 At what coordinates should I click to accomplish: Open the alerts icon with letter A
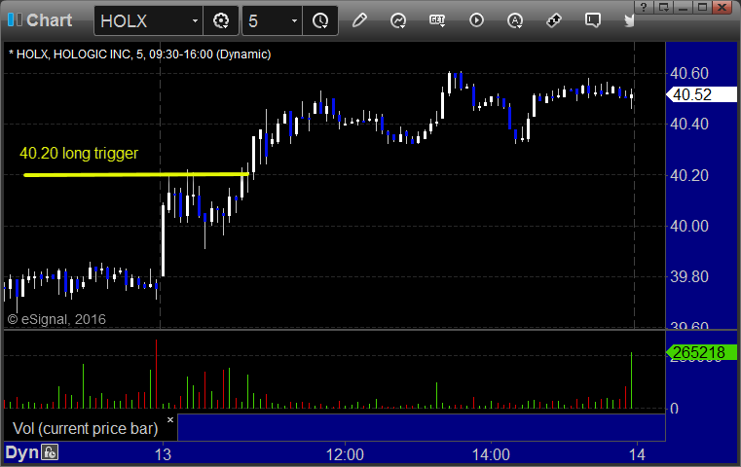click(x=515, y=20)
